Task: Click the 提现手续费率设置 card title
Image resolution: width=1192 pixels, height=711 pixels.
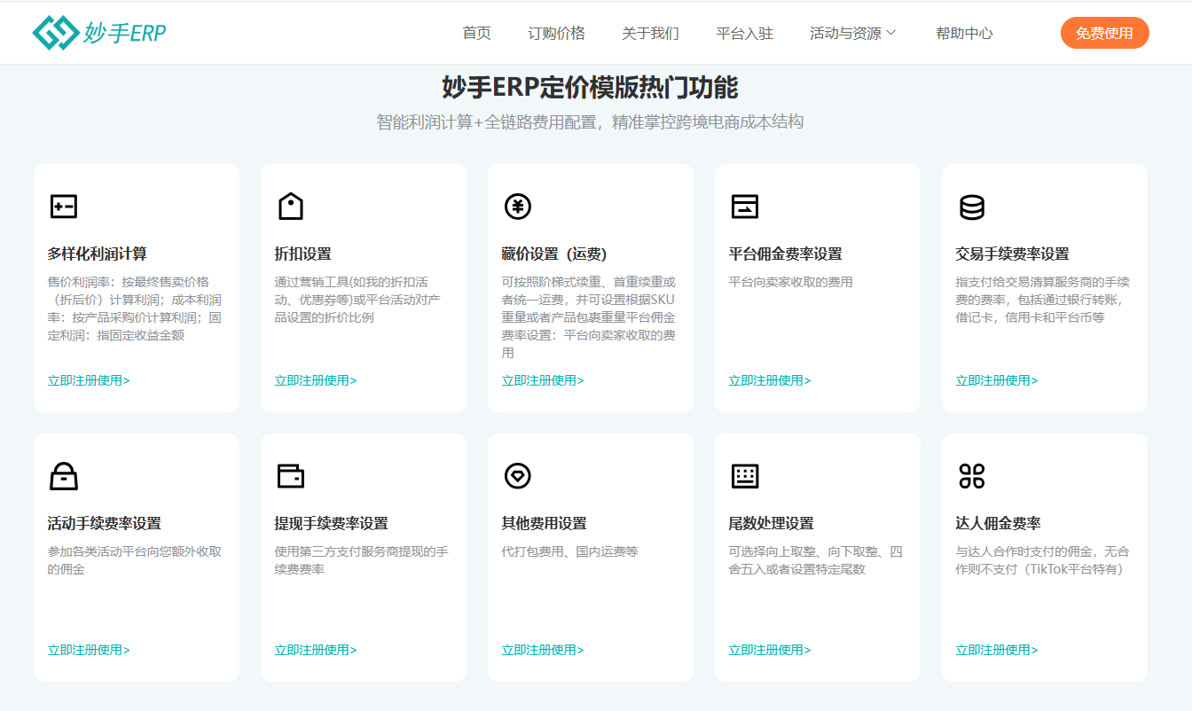Action: click(332, 523)
